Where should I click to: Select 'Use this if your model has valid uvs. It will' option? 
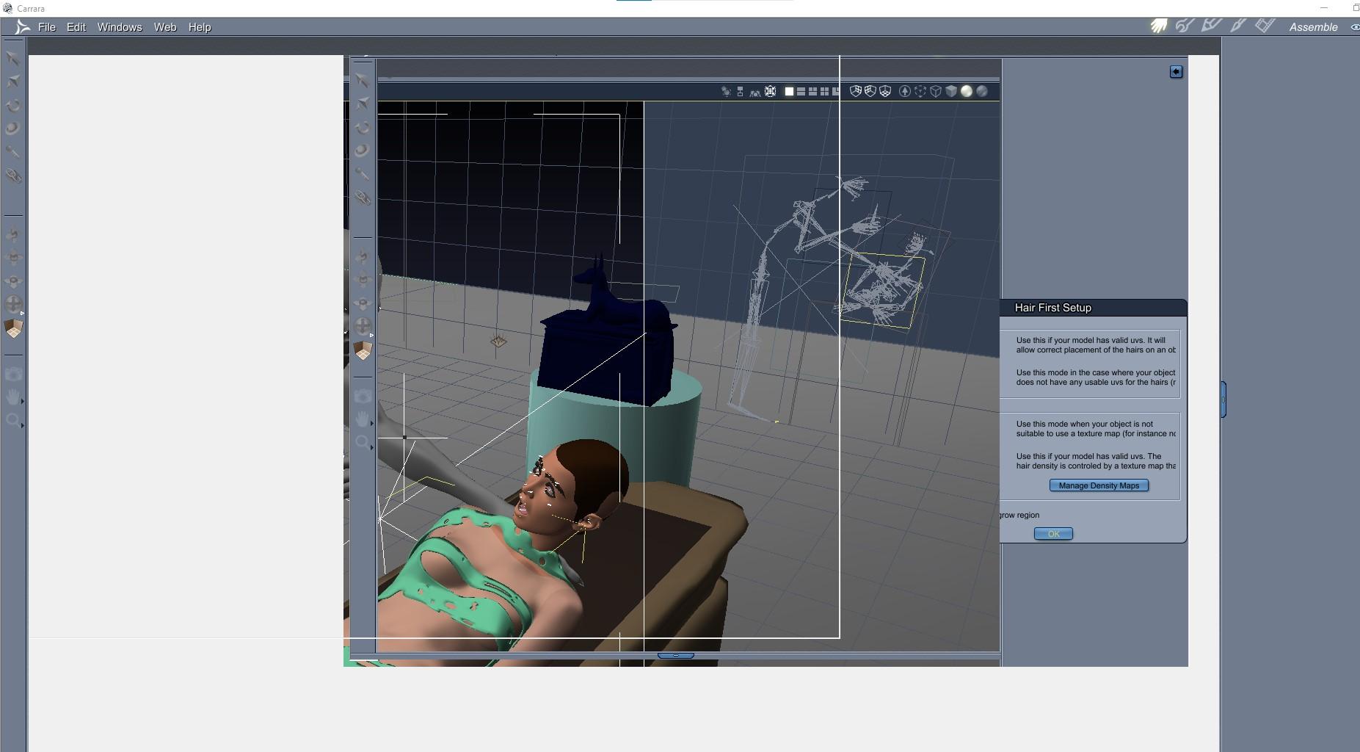(1091, 340)
